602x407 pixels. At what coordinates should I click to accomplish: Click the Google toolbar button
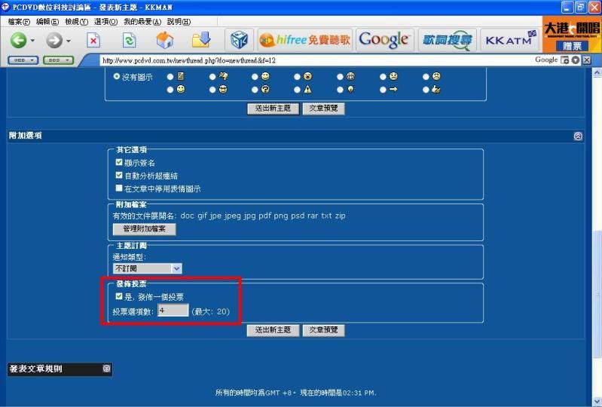pos(385,40)
